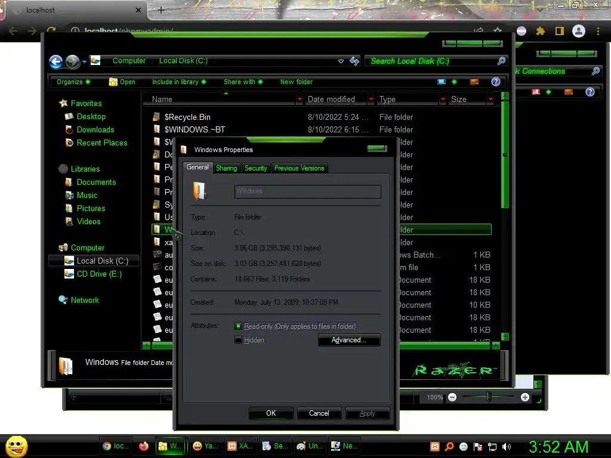Open the Date modified column filter arrow

point(371,100)
